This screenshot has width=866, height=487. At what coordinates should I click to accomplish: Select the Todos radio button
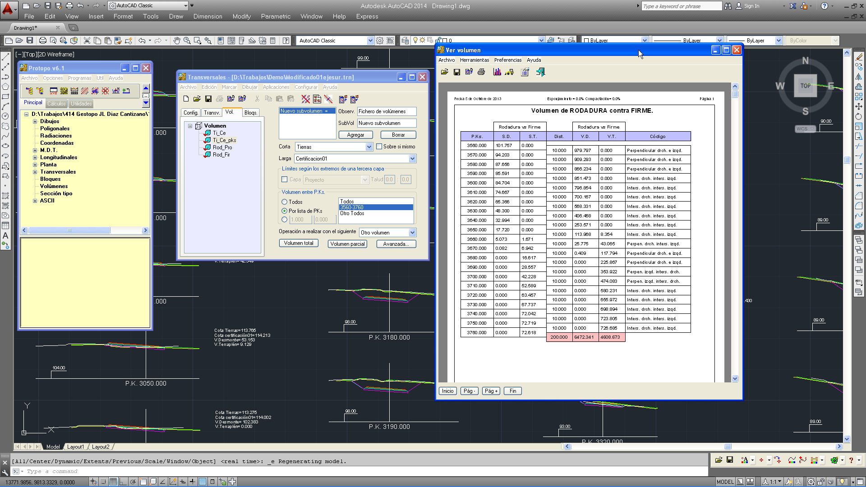pos(284,202)
